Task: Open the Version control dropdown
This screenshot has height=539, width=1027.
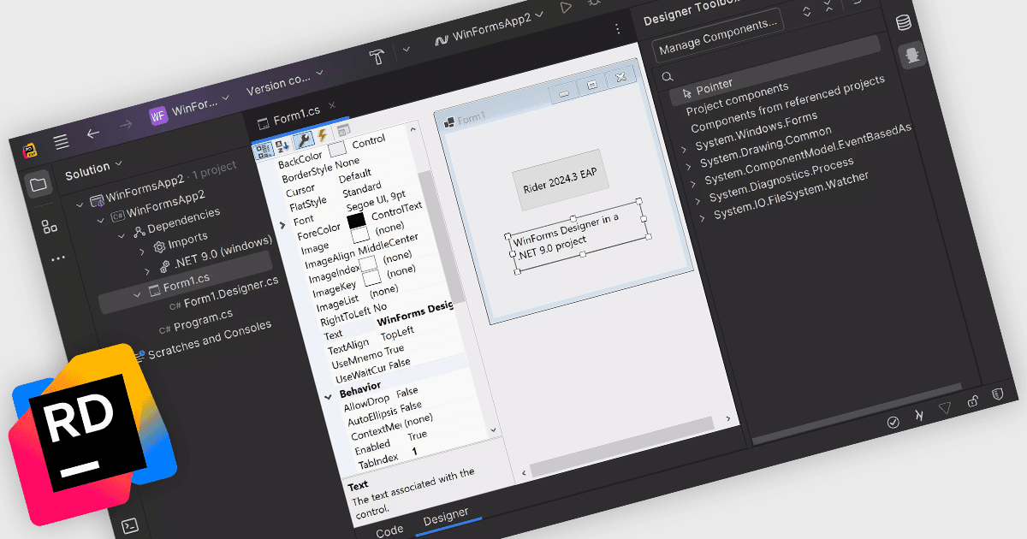Action: 285,83
